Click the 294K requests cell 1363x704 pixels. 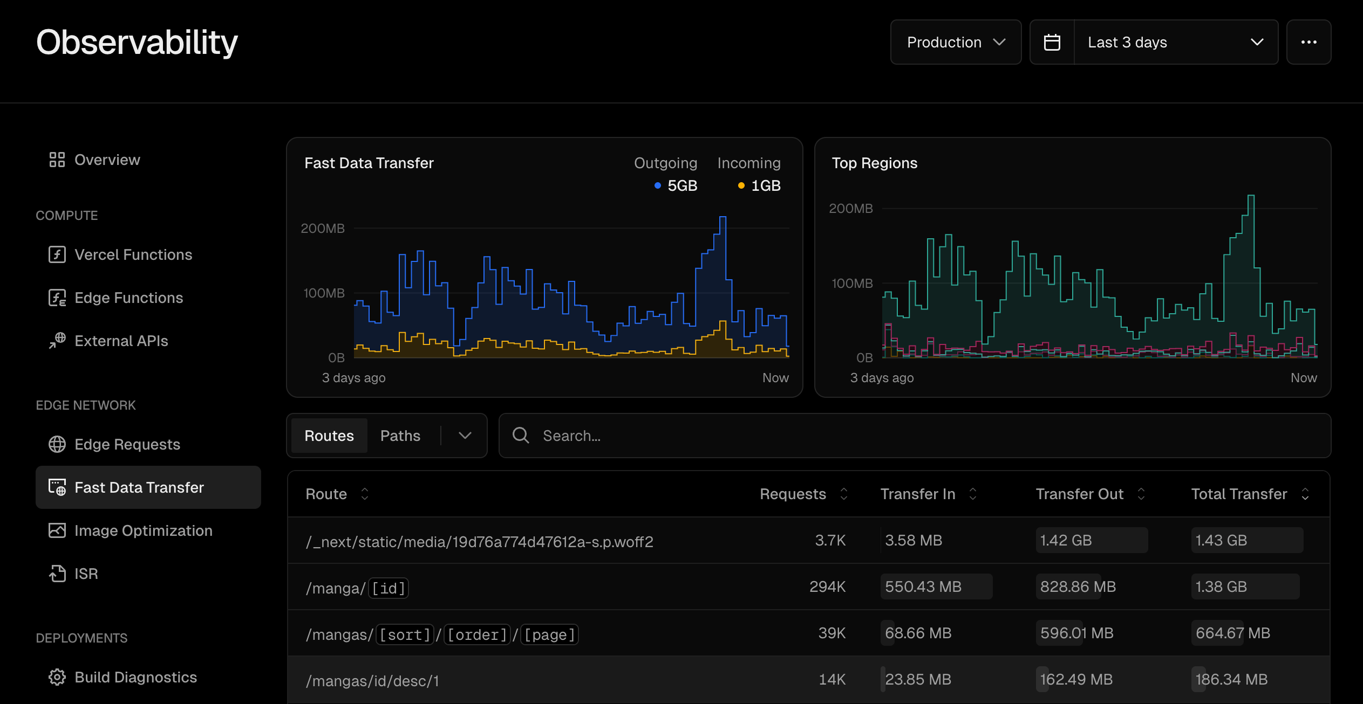point(827,586)
